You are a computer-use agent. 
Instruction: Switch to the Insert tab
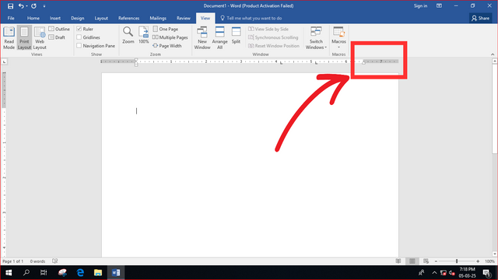55,18
